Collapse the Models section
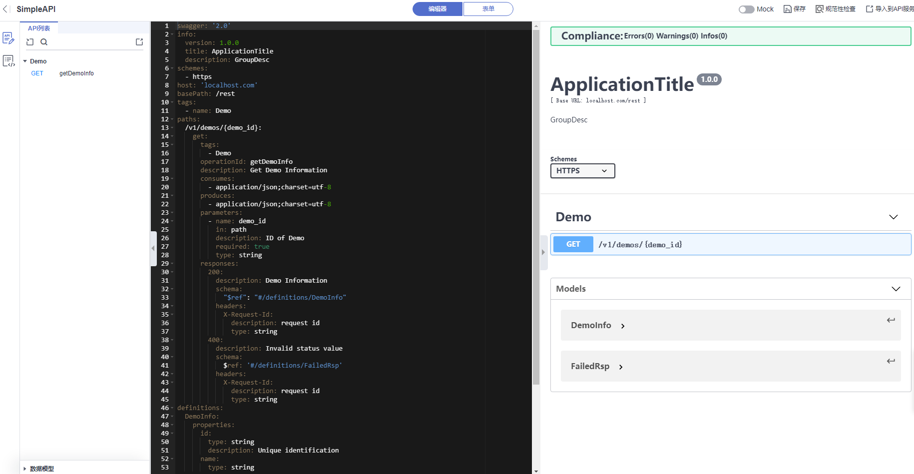The height and width of the screenshot is (474, 914). tap(896, 289)
